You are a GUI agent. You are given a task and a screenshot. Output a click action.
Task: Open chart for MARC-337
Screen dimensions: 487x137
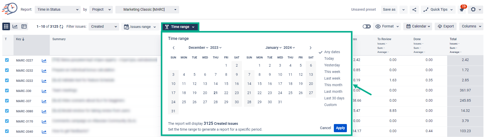tap(44, 101)
